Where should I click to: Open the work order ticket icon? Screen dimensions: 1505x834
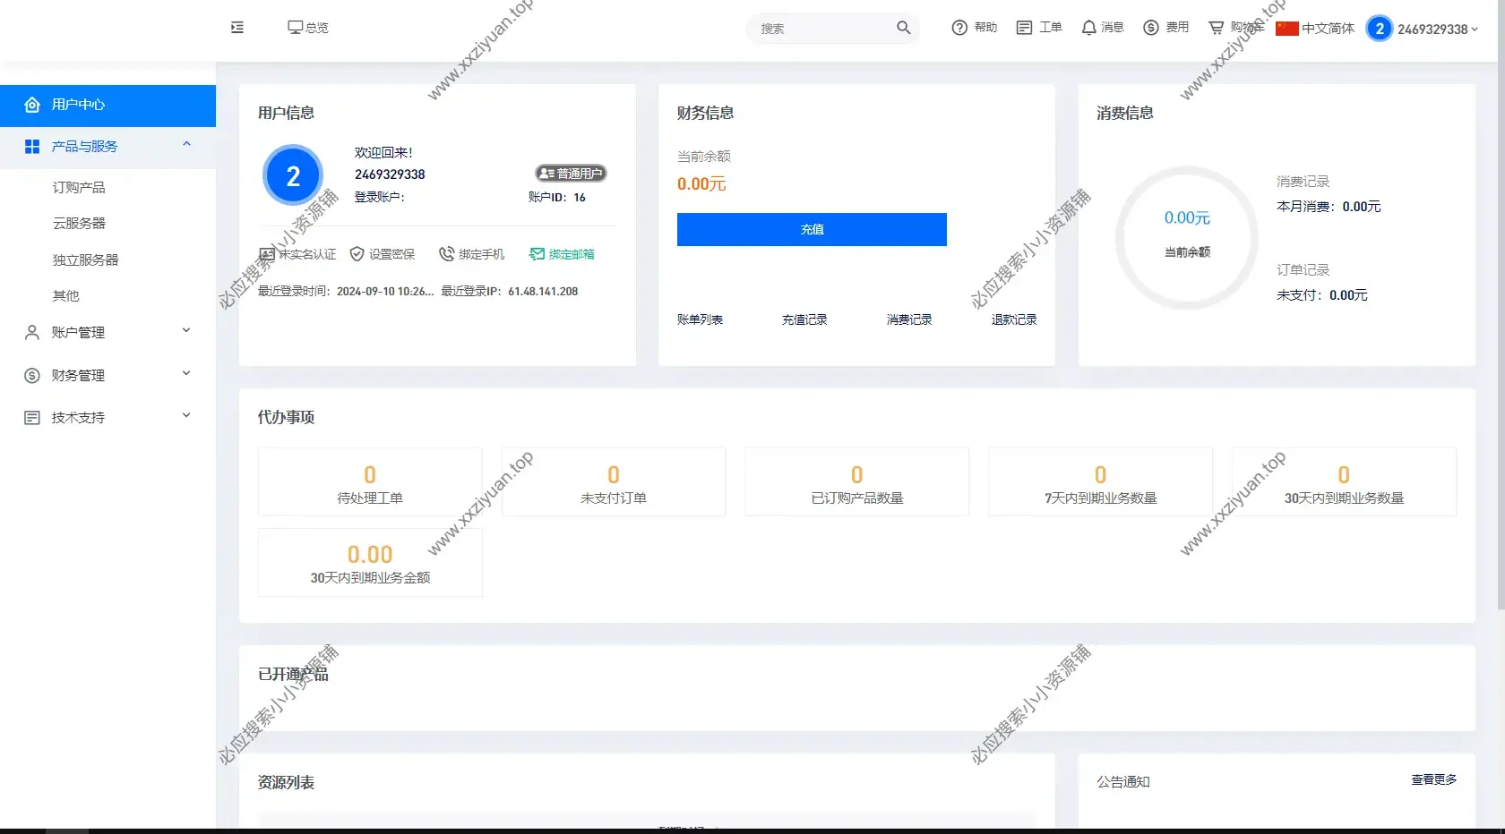coord(1024,28)
